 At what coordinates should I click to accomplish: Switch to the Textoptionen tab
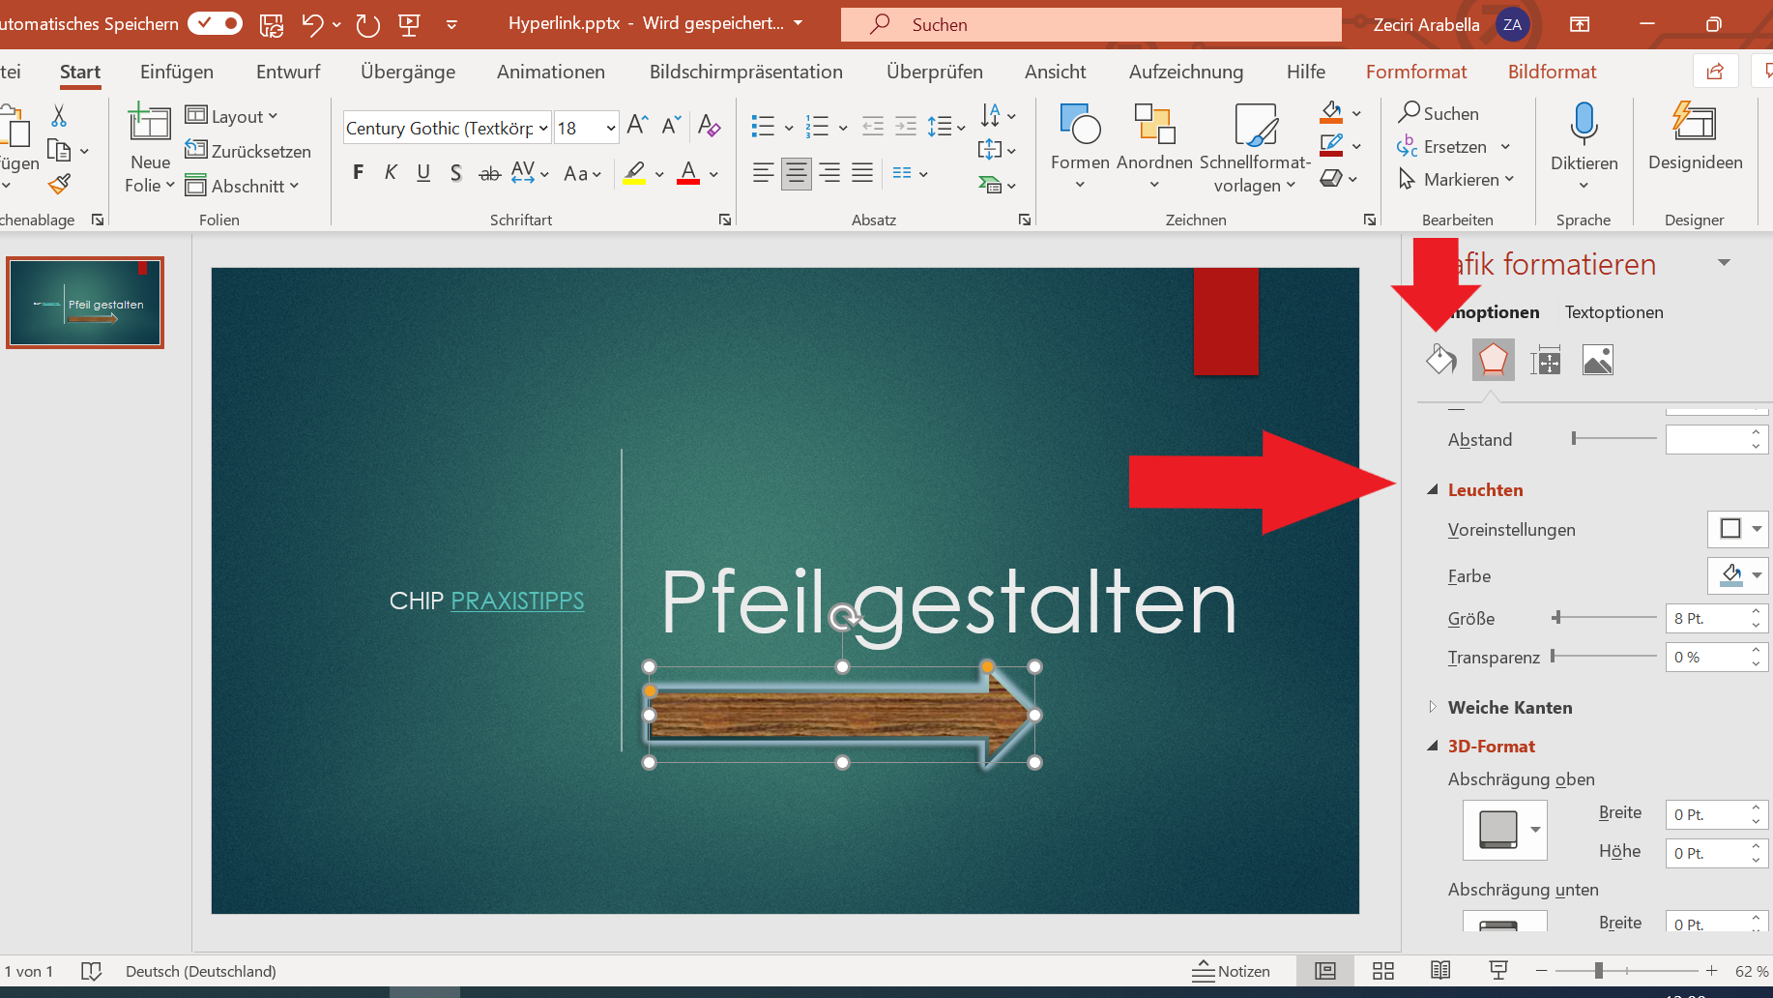point(1613,312)
